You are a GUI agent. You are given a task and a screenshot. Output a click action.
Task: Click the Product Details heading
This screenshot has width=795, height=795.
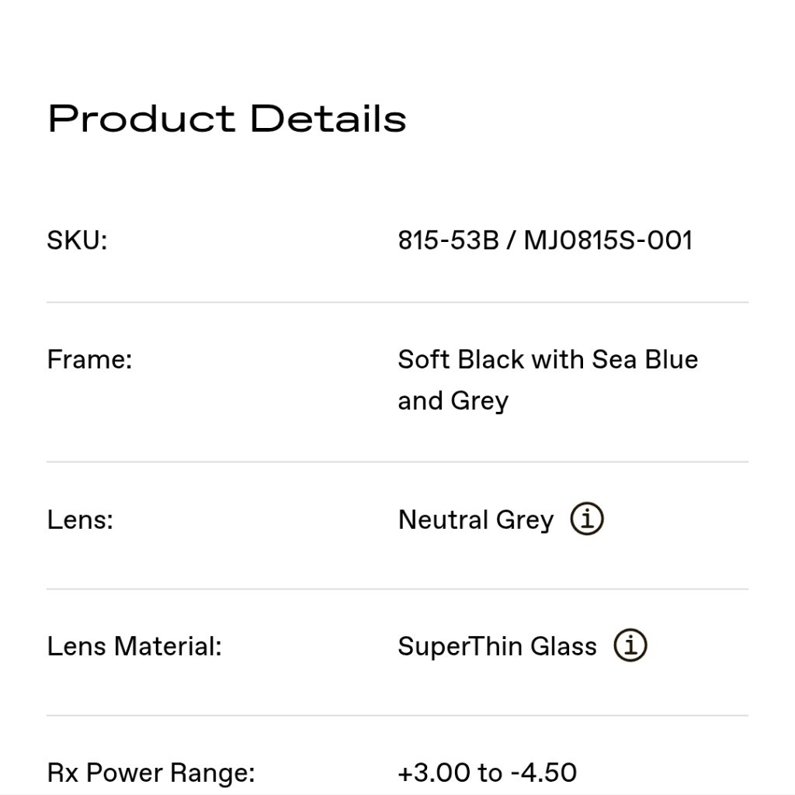(227, 119)
